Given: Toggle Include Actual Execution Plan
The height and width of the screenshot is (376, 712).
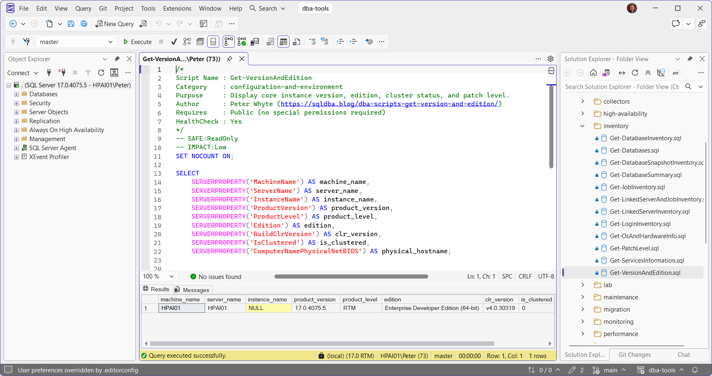Looking at the screenshot, I should tap(229, 42).
